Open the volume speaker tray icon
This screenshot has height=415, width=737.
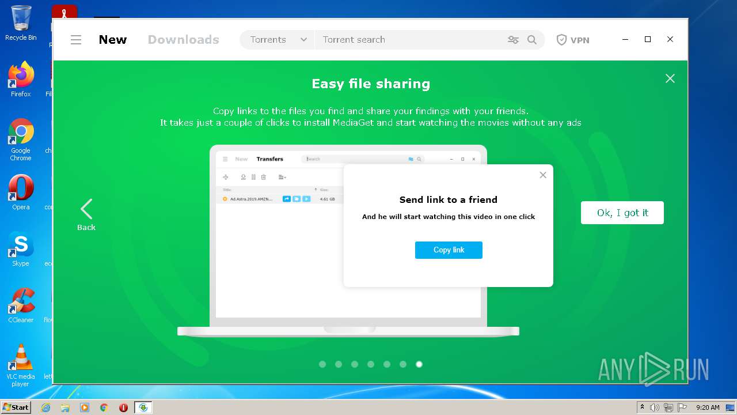click(655, 408)
